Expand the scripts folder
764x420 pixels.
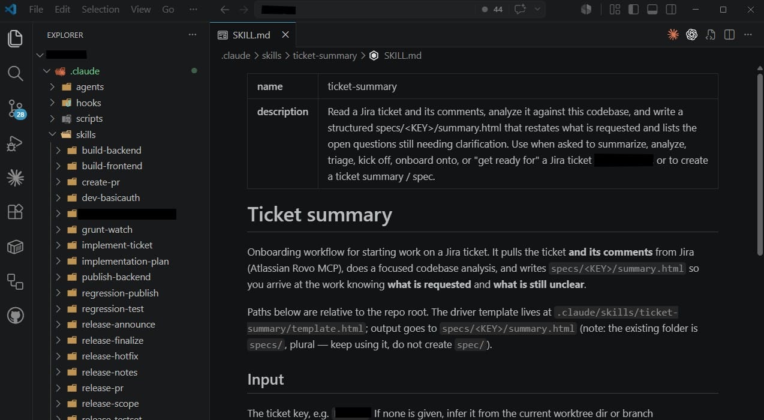pos(53,119)
